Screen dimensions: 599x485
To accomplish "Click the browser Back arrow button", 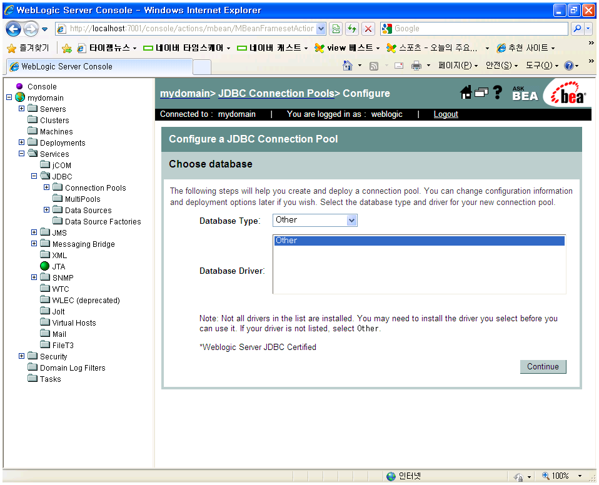I will [13, 29].
